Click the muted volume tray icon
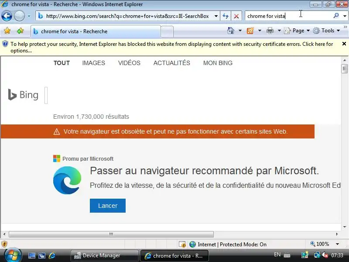The height and width of the screenshot is (262, 349). 325,255
